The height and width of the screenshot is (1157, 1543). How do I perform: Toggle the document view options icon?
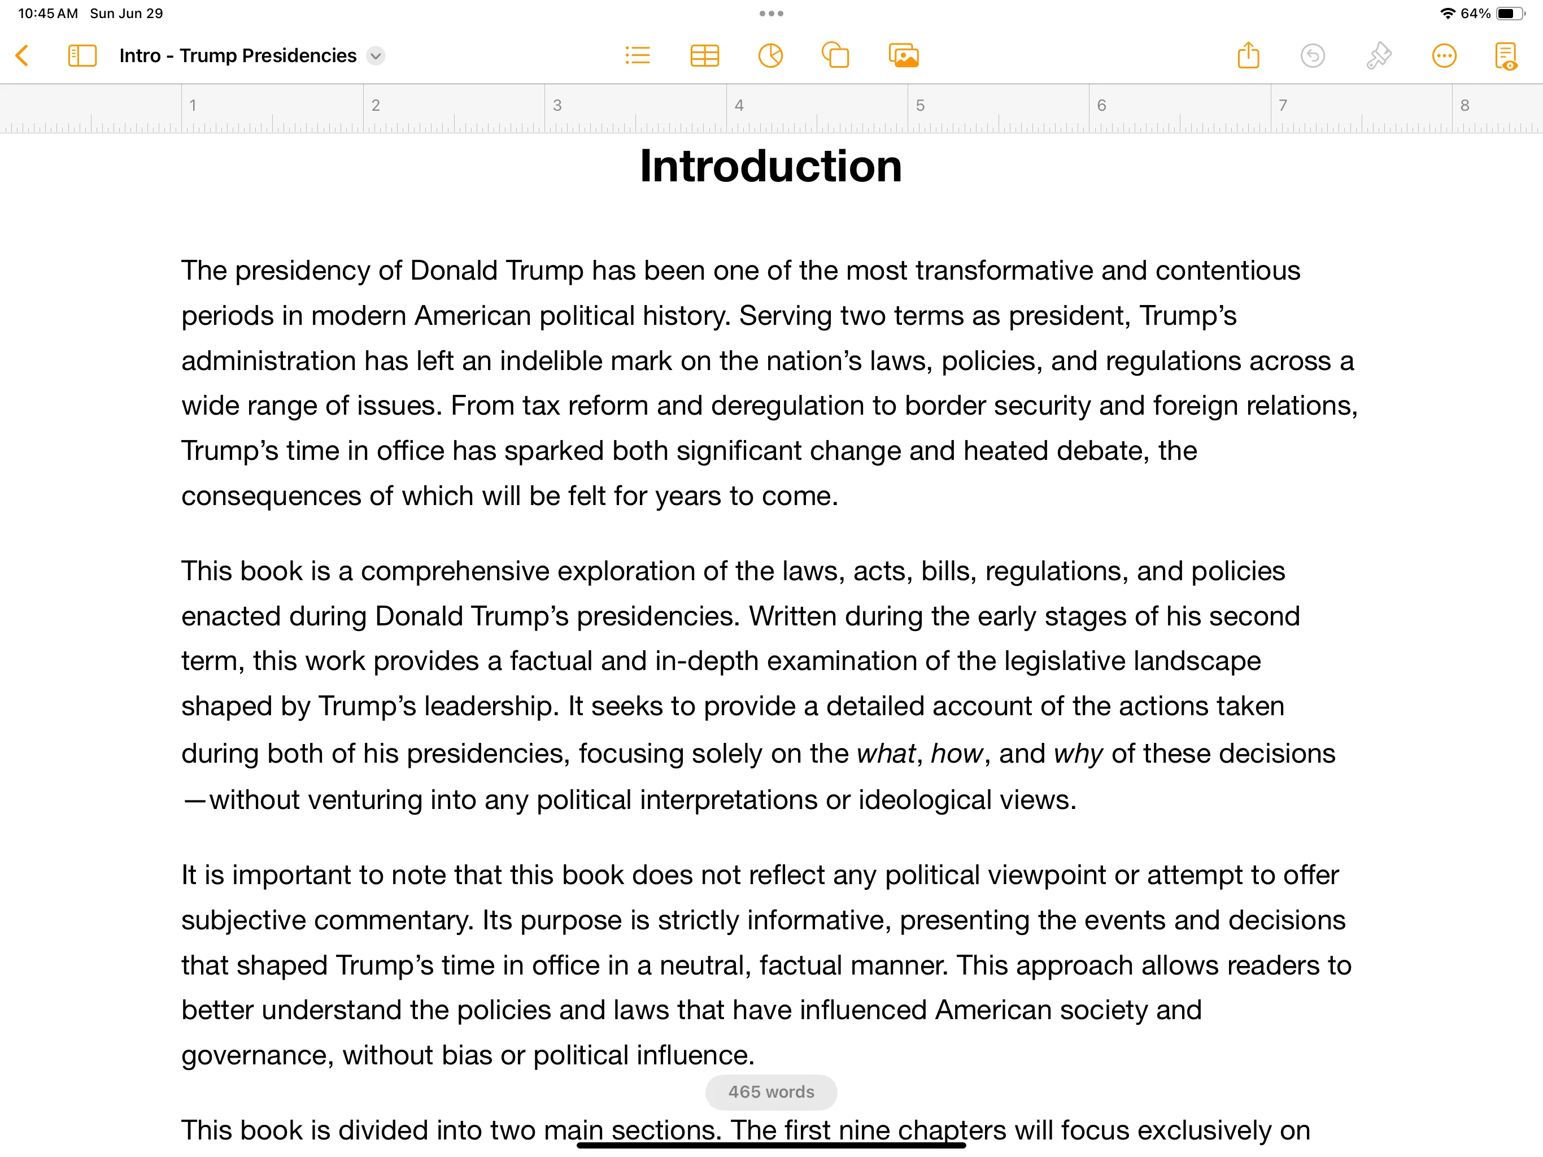[1506, 56]
